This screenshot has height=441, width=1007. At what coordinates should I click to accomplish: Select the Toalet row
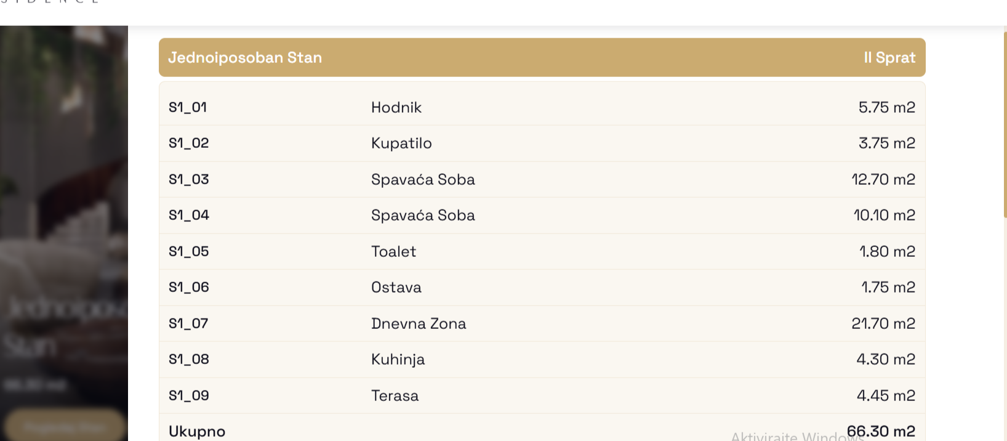pos(542,251)
